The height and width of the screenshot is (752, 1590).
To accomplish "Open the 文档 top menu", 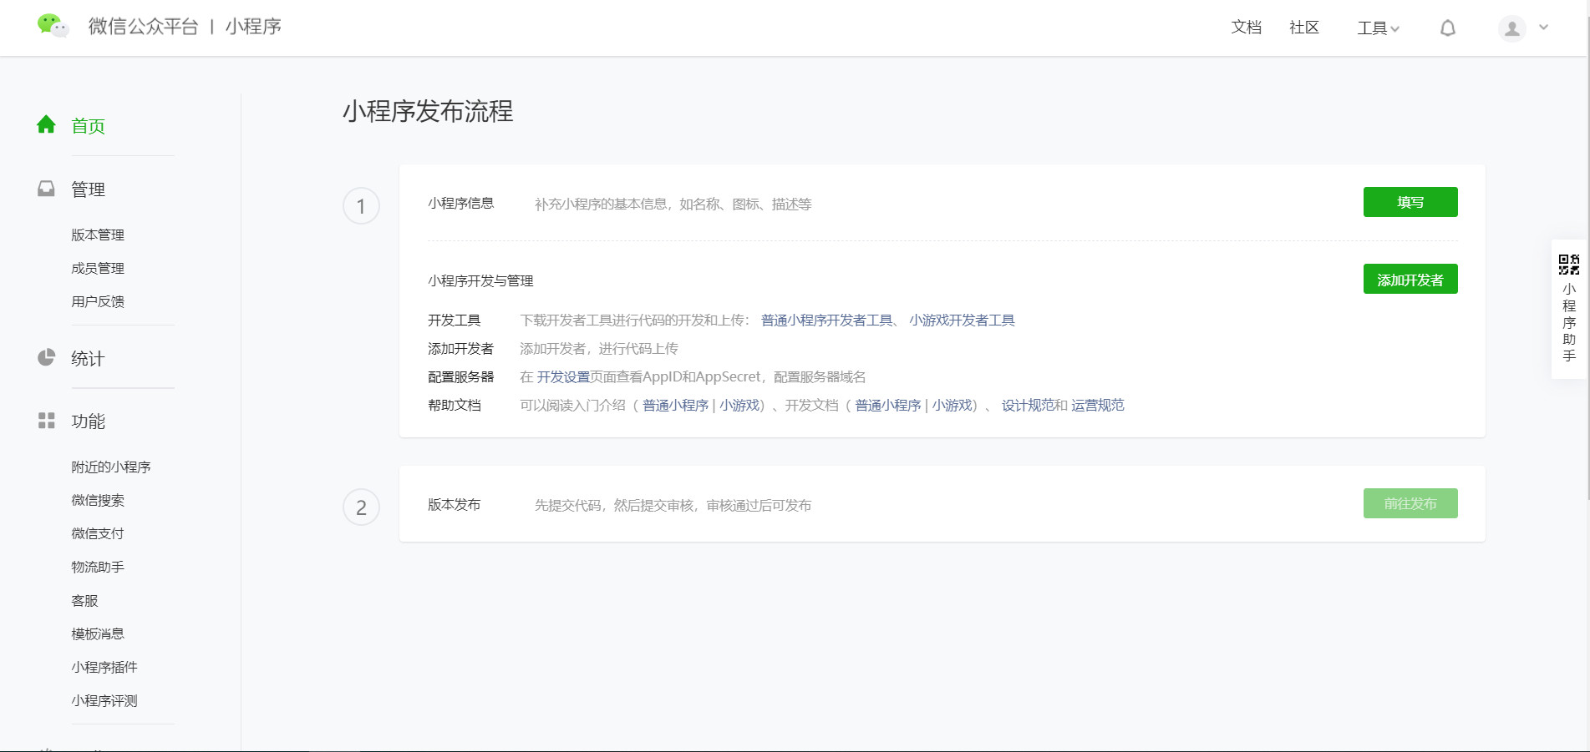I will coord(1246,28).
